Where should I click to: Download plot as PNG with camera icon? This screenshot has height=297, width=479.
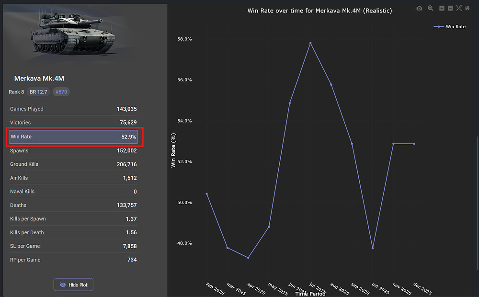(420, 8)
